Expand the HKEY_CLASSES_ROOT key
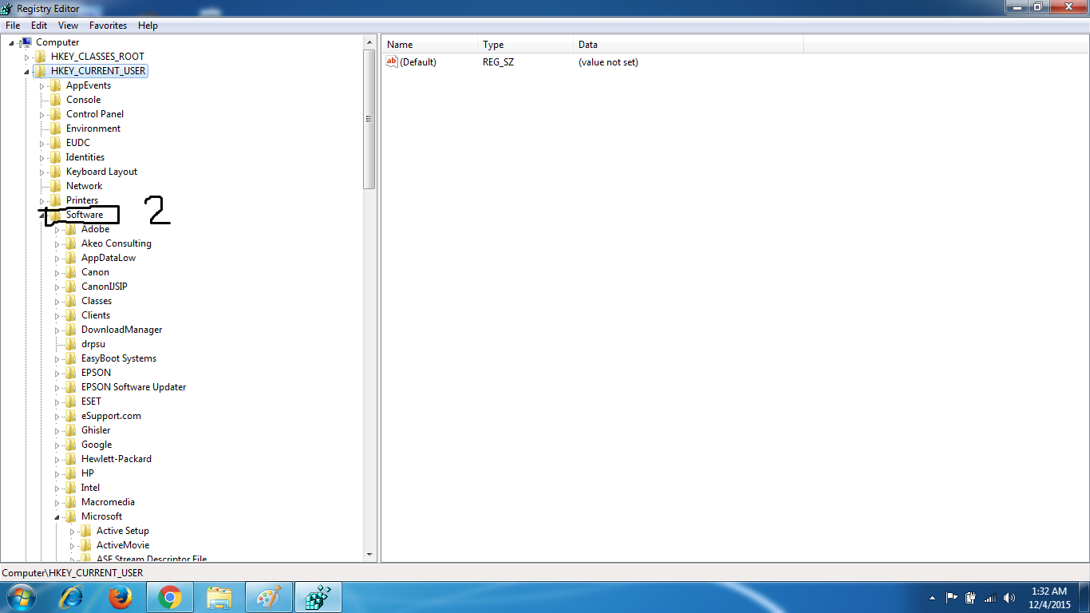Viewport: 1090px width, 613px height. (26, 57)
